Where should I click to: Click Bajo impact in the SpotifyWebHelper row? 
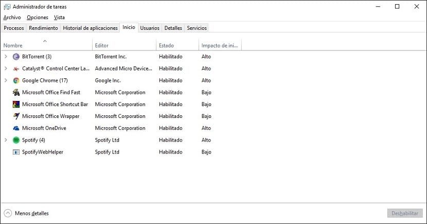[x=206, y=152]
